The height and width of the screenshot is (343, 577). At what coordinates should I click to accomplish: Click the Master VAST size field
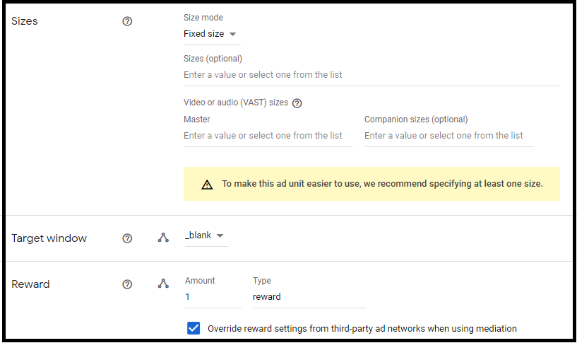pyautogui.click(x=268, y=136)
